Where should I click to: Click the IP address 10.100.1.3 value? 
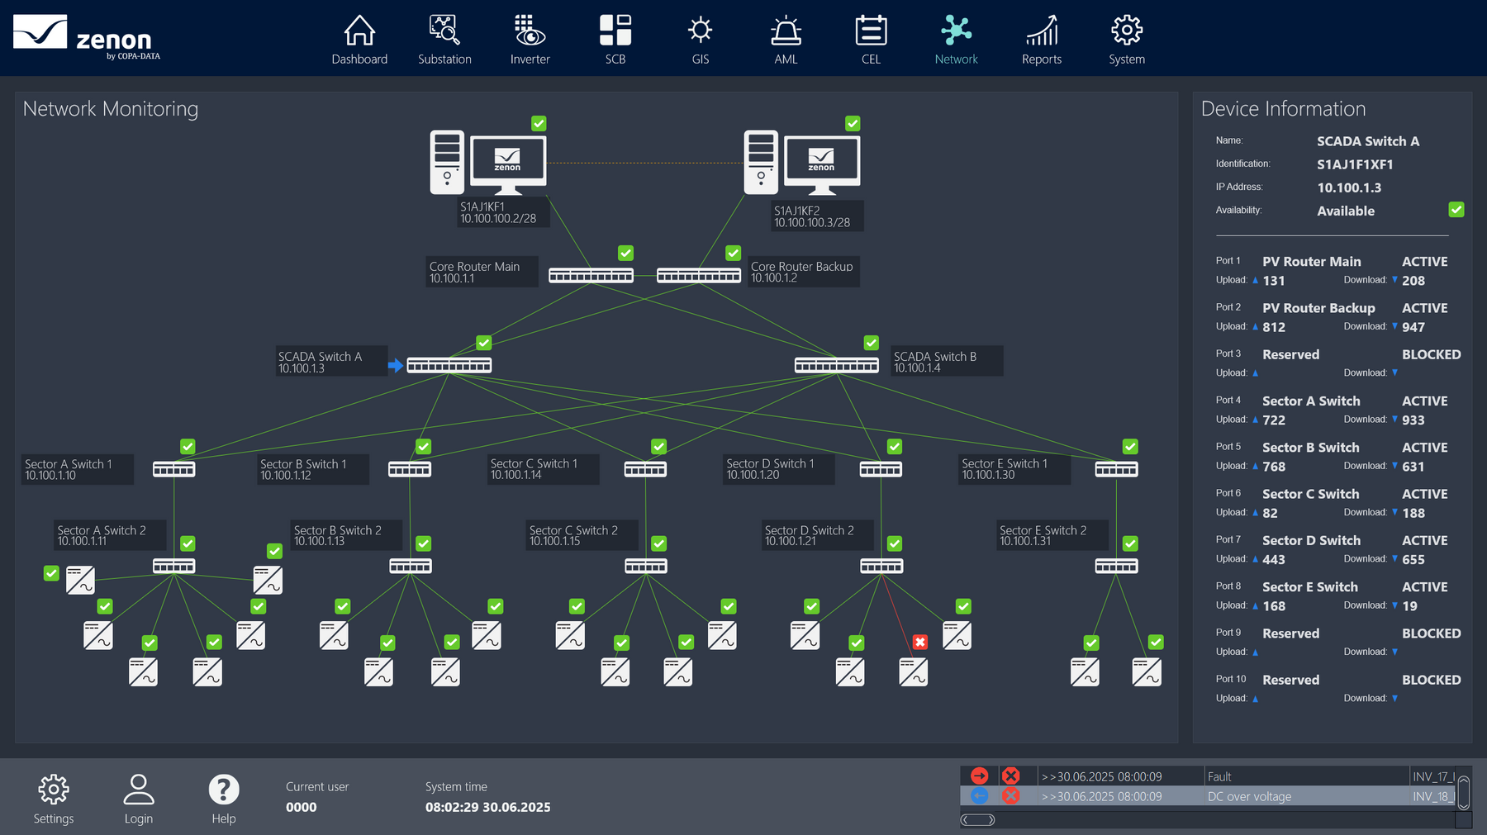[1349, 187]
